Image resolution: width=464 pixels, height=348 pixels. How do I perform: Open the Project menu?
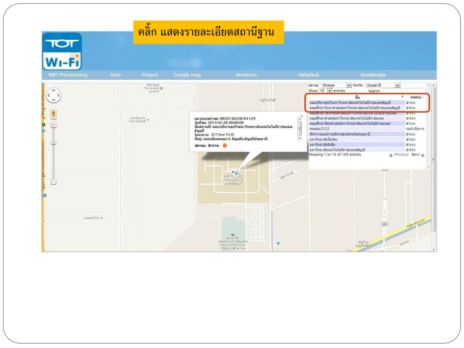pos(150,75)
